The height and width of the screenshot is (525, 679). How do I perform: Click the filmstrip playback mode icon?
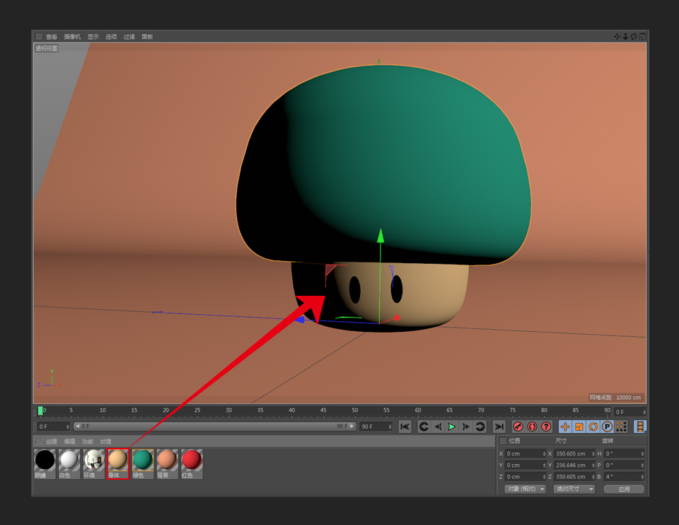pos(640,427)
